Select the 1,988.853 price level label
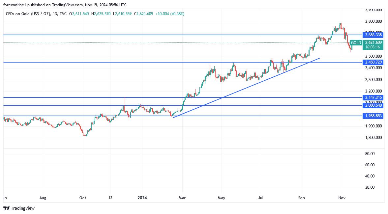The width and height of the screenshot is (388, 214). pyautogui.click(x=373, y=116)
